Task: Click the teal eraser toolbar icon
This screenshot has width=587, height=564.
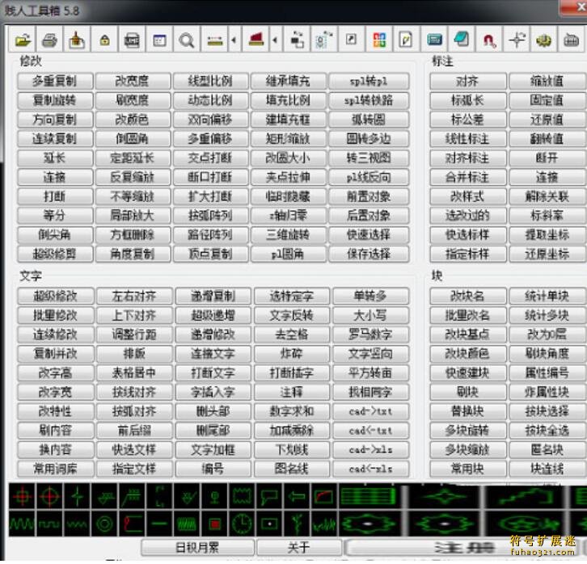Action: pos(462,40)
